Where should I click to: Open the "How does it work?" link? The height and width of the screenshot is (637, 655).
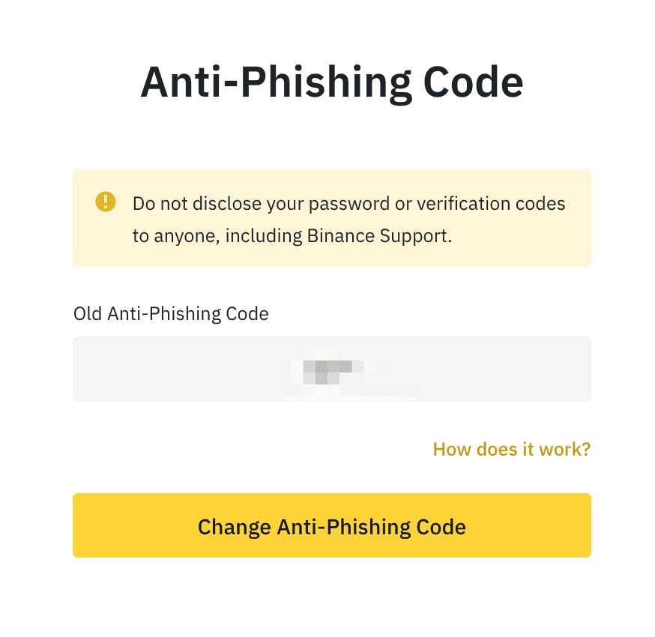512,450
